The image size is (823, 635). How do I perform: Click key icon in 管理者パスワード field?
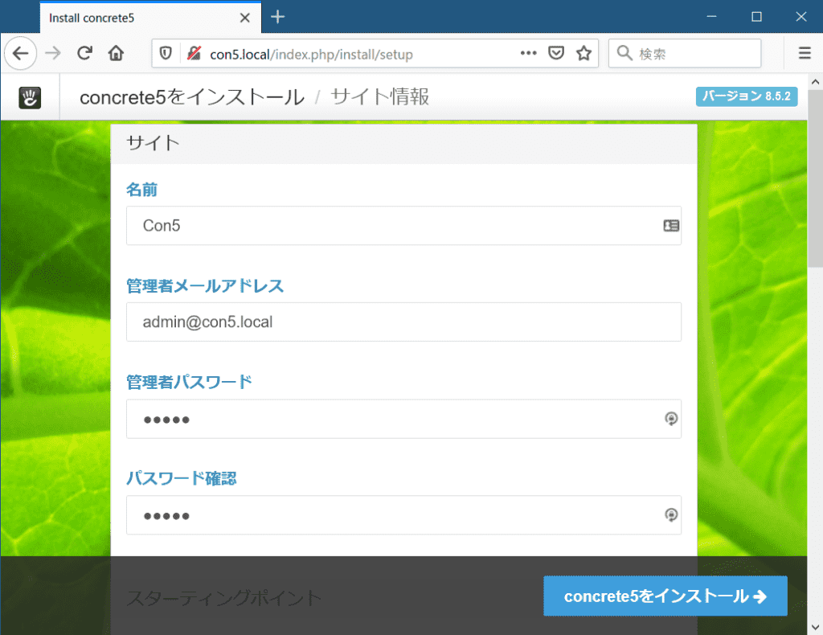(671, 419)
